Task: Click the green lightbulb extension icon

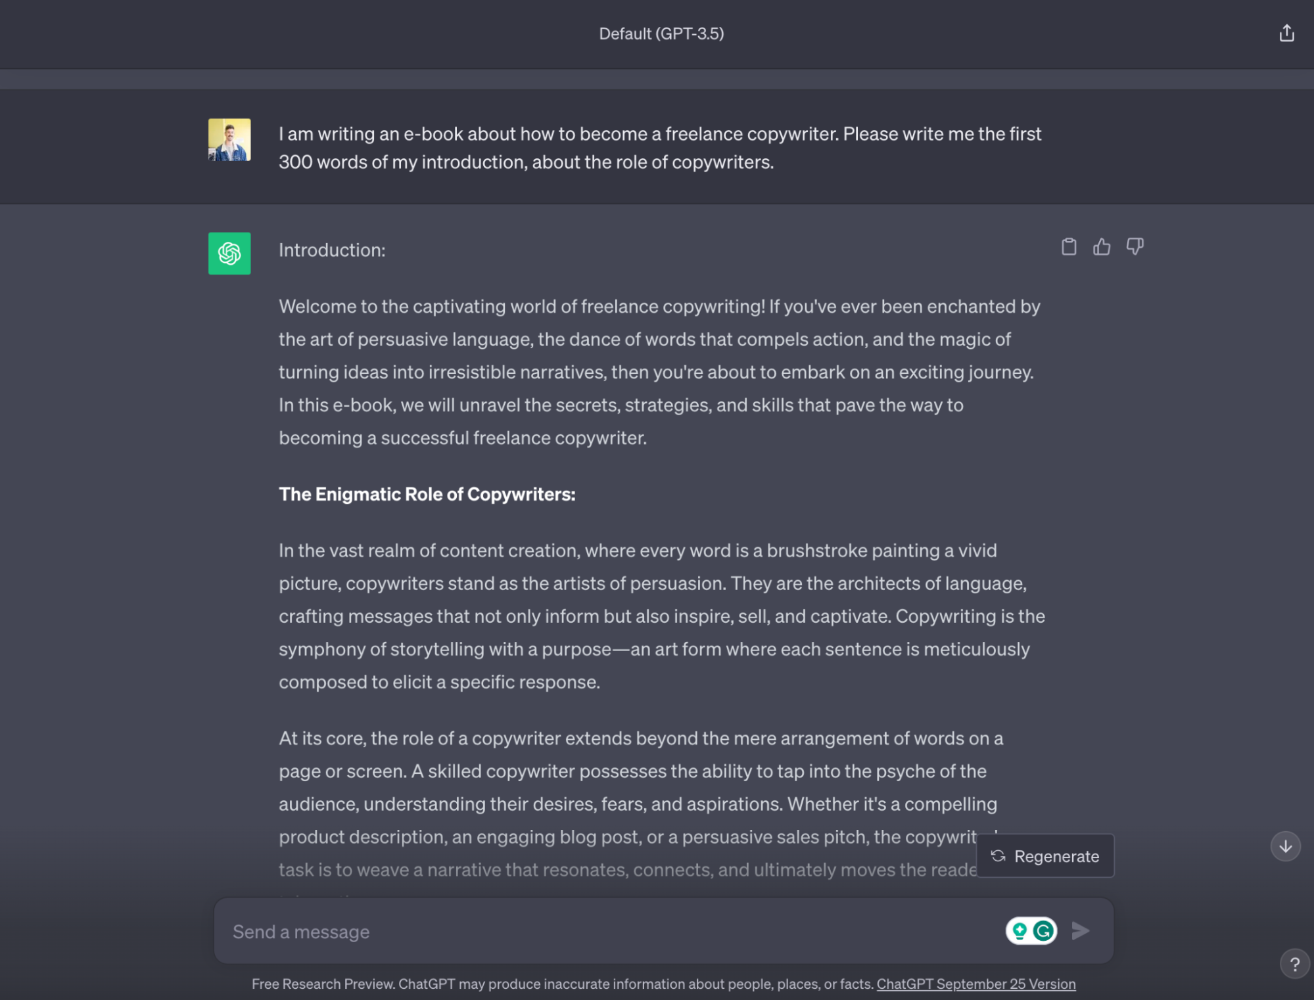Action: [1020, 931]
